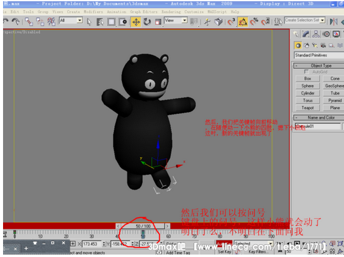The width and height of the screenshot is (344, 257).
Task: Open the Modifiers menu
Action: coord(93,12)
